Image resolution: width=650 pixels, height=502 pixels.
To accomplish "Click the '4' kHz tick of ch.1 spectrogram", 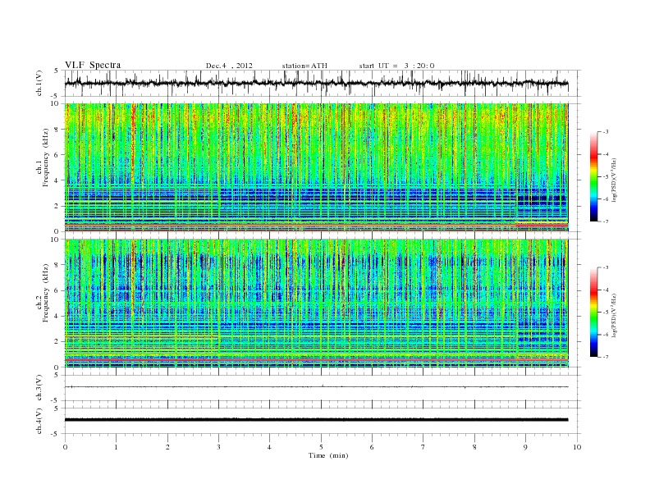I will point(57,180).
